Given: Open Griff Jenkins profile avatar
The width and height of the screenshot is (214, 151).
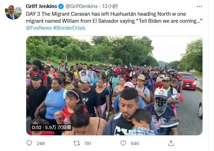Looking at the screenshot, I should pos(13,12).
